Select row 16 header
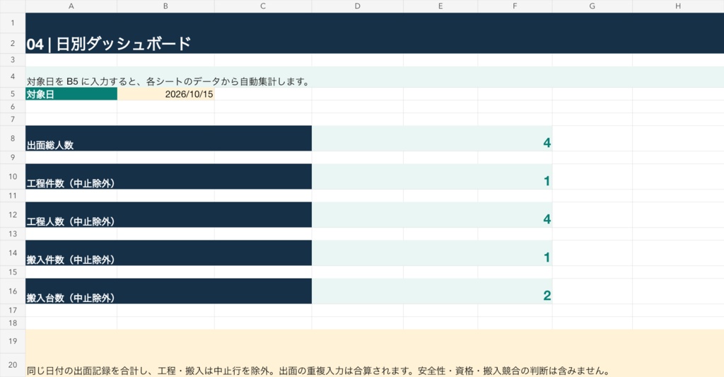Image resolution: width=724 pixels, height=377 pixels. click(x=13, y=291)
